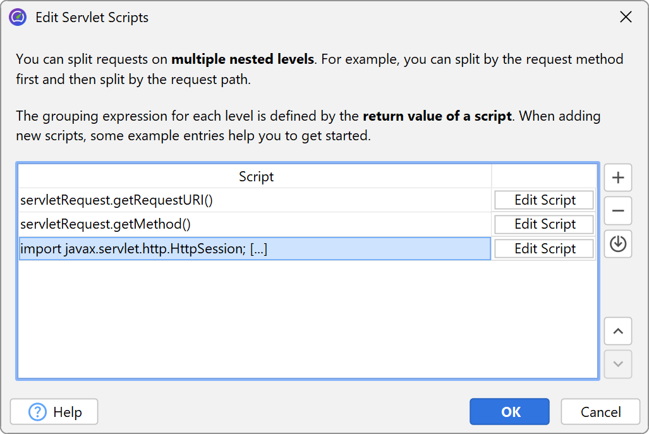Edit Script for the getRequestURI() row
649x434 pixels.
544,200
